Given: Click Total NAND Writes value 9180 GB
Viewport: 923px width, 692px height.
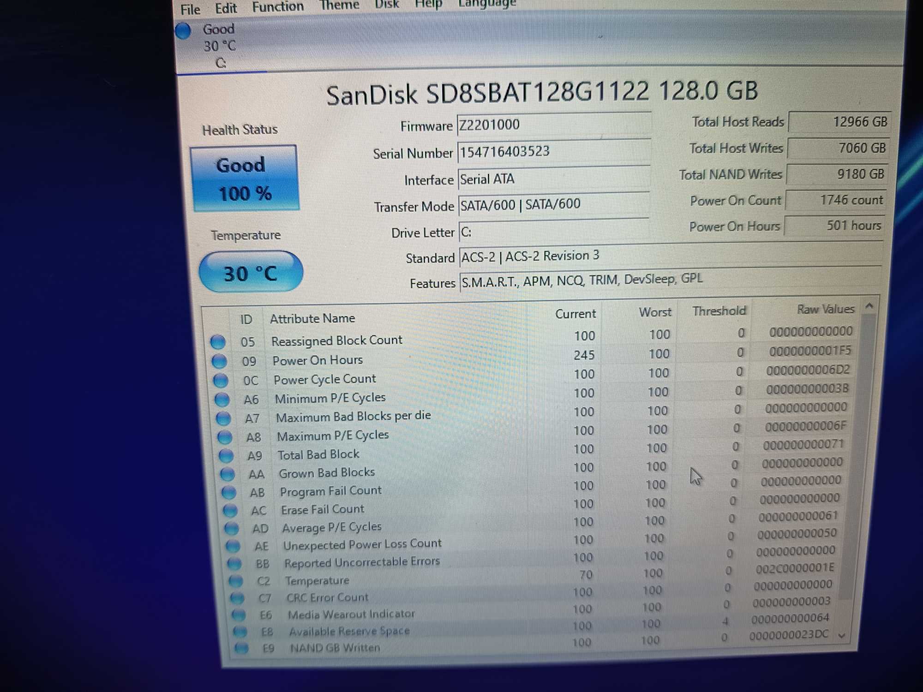Looking at the screenshot, I should click(x=837, y=174).
